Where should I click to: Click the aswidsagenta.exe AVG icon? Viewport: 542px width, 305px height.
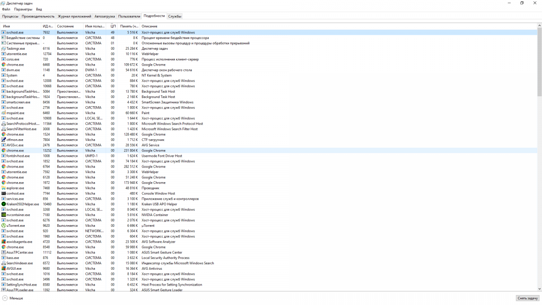[x=4, y=242]
